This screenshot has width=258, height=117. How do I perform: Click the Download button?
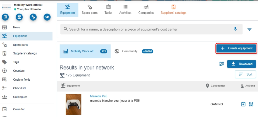(x=242, y=64)
